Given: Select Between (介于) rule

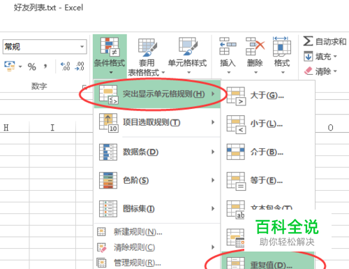Looking at the screenshot, I should pyautogui.click(x=267, y=152).
